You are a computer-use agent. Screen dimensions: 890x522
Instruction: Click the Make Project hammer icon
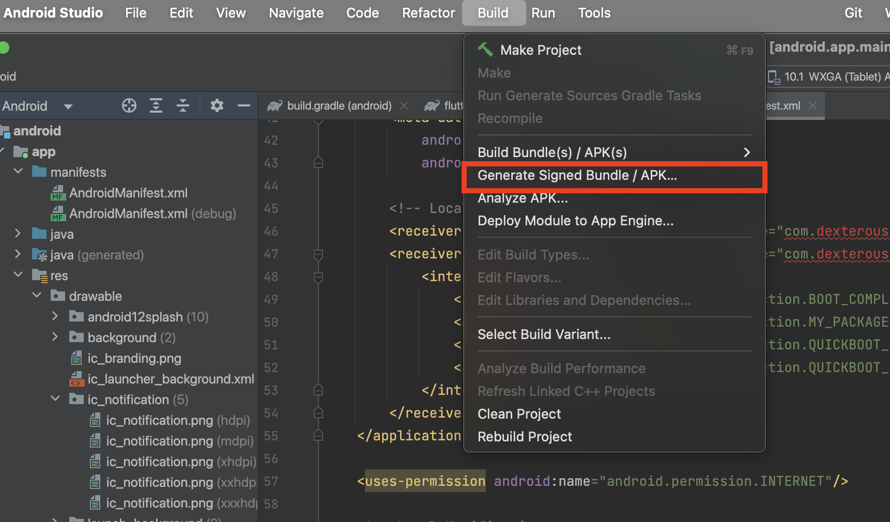pos(485,50)
